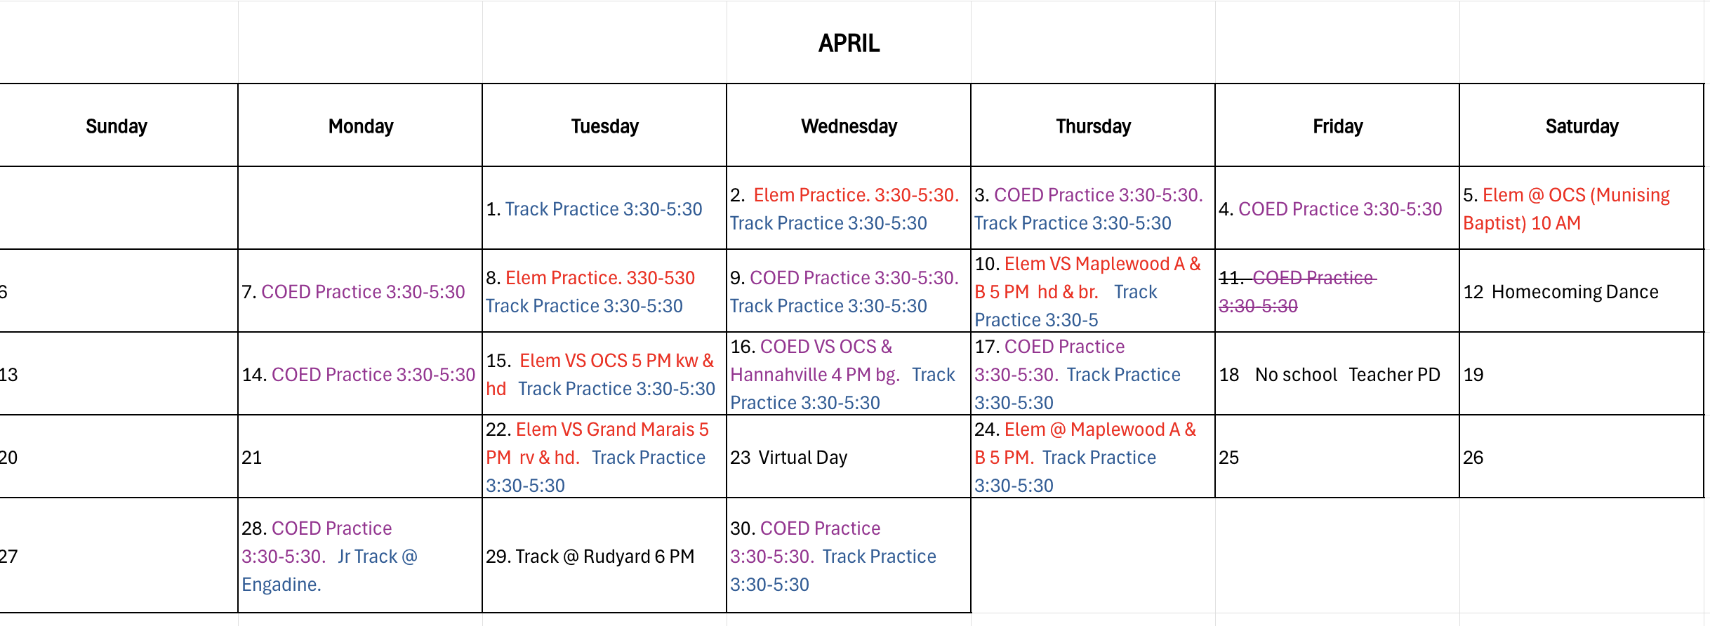The image size is (1710, 626).
Task: Select the Sunday header cell
Action: (118, 126)
